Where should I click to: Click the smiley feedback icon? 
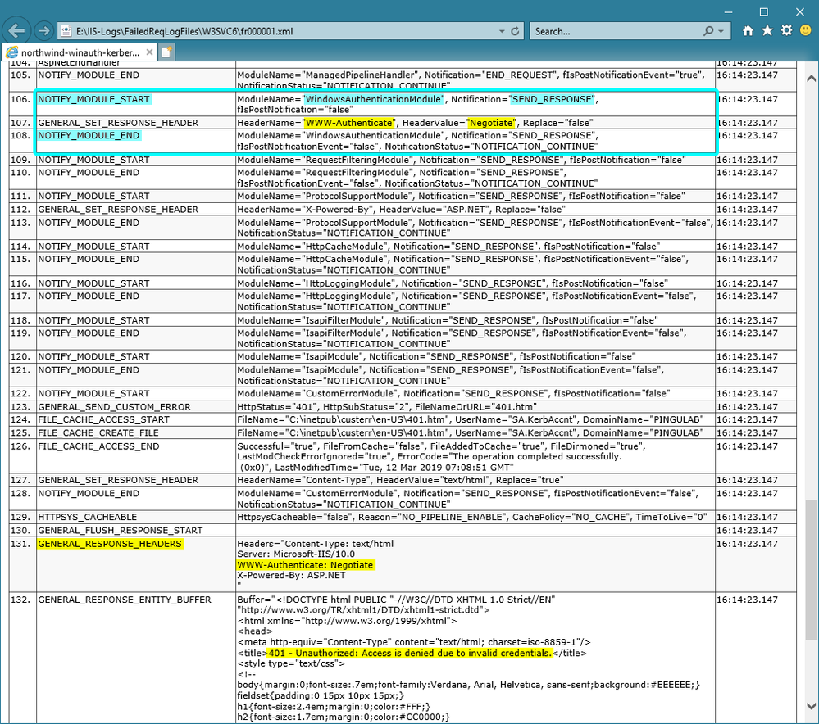[804, 30]
